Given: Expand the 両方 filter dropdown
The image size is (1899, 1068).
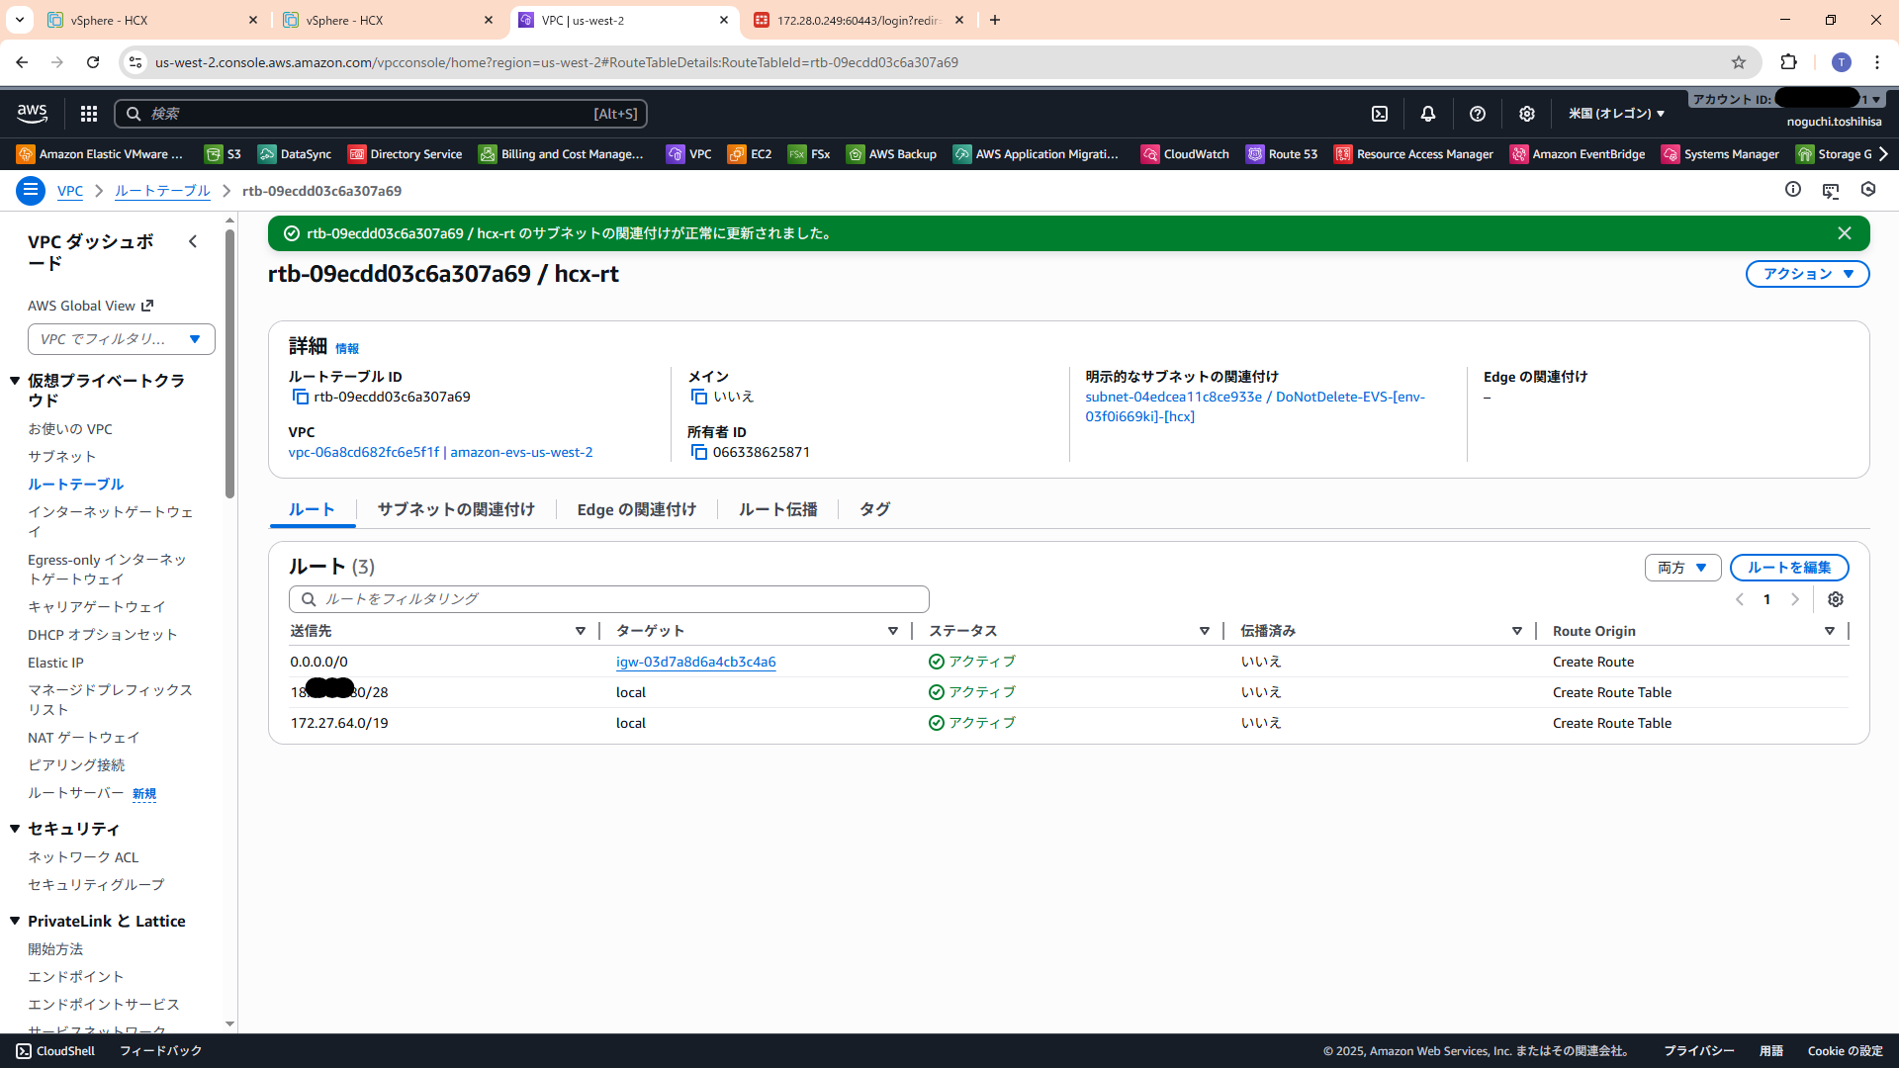Looking at the screenshot, I should point(1682,568).
